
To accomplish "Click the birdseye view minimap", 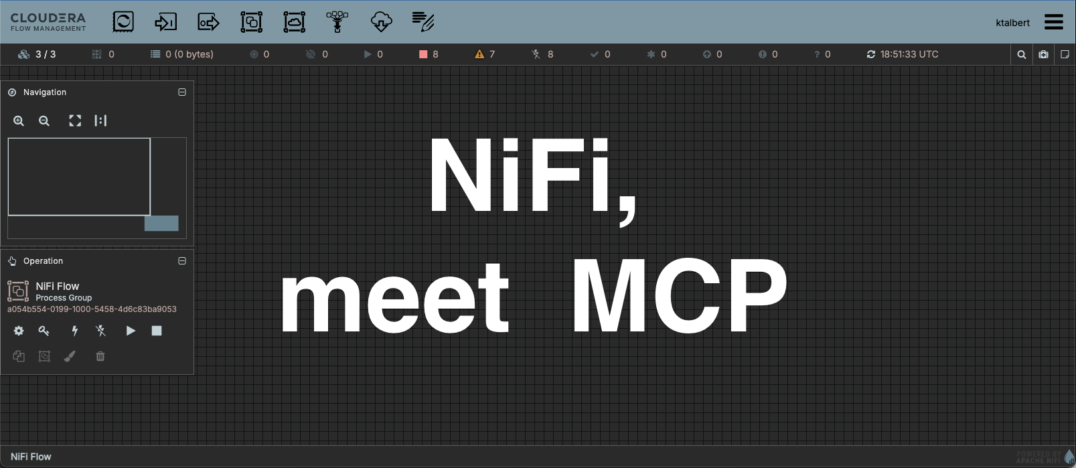I will 97,187.
